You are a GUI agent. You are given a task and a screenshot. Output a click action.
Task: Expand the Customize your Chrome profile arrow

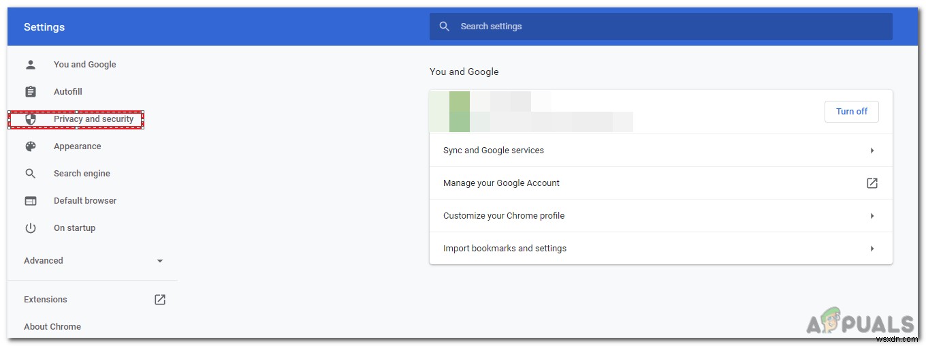click(872, 216)
